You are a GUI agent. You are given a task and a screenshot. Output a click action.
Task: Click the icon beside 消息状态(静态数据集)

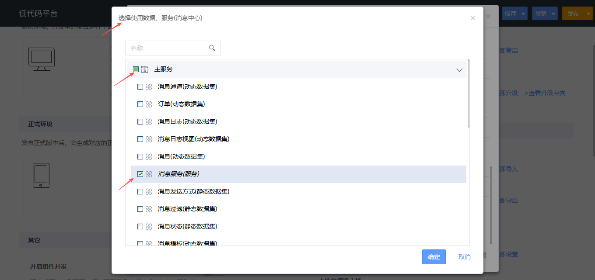tap(149, 227)
